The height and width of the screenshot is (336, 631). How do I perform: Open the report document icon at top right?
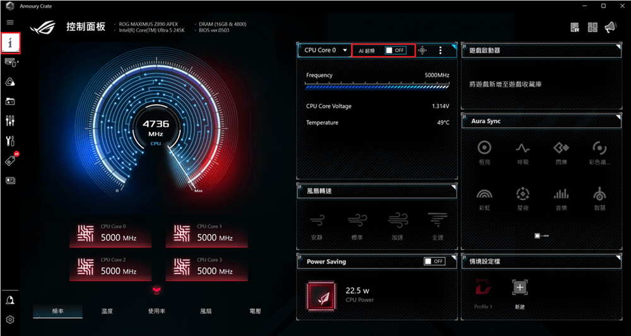click(575, 27)
